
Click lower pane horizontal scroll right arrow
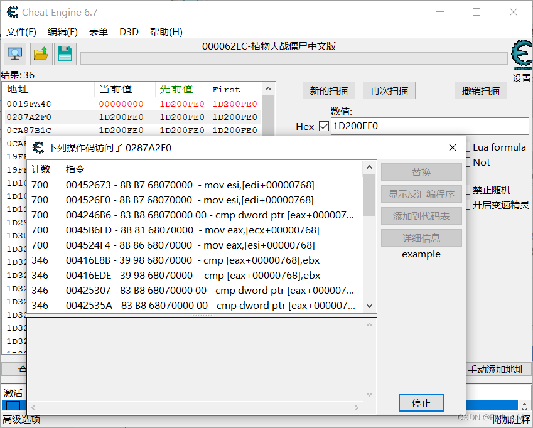(x=356, y=407)
